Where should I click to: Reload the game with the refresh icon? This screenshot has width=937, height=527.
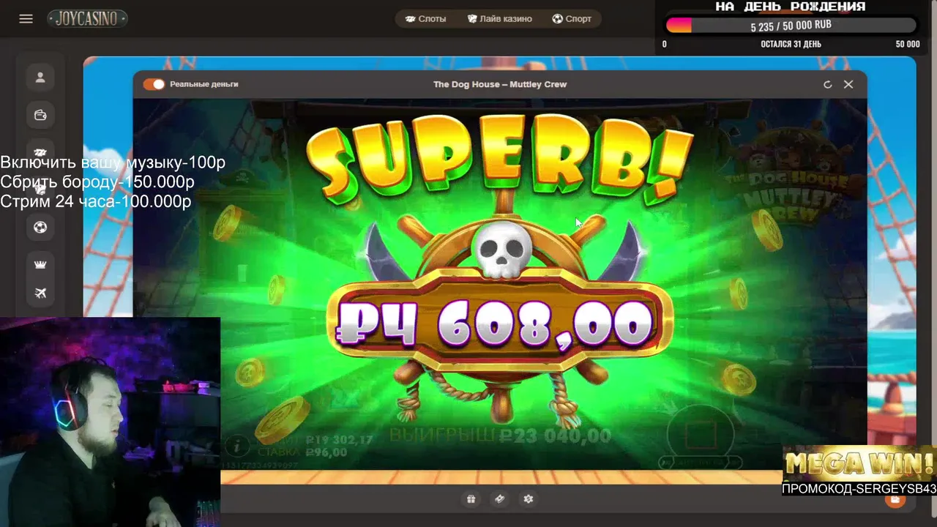(828, 84)
